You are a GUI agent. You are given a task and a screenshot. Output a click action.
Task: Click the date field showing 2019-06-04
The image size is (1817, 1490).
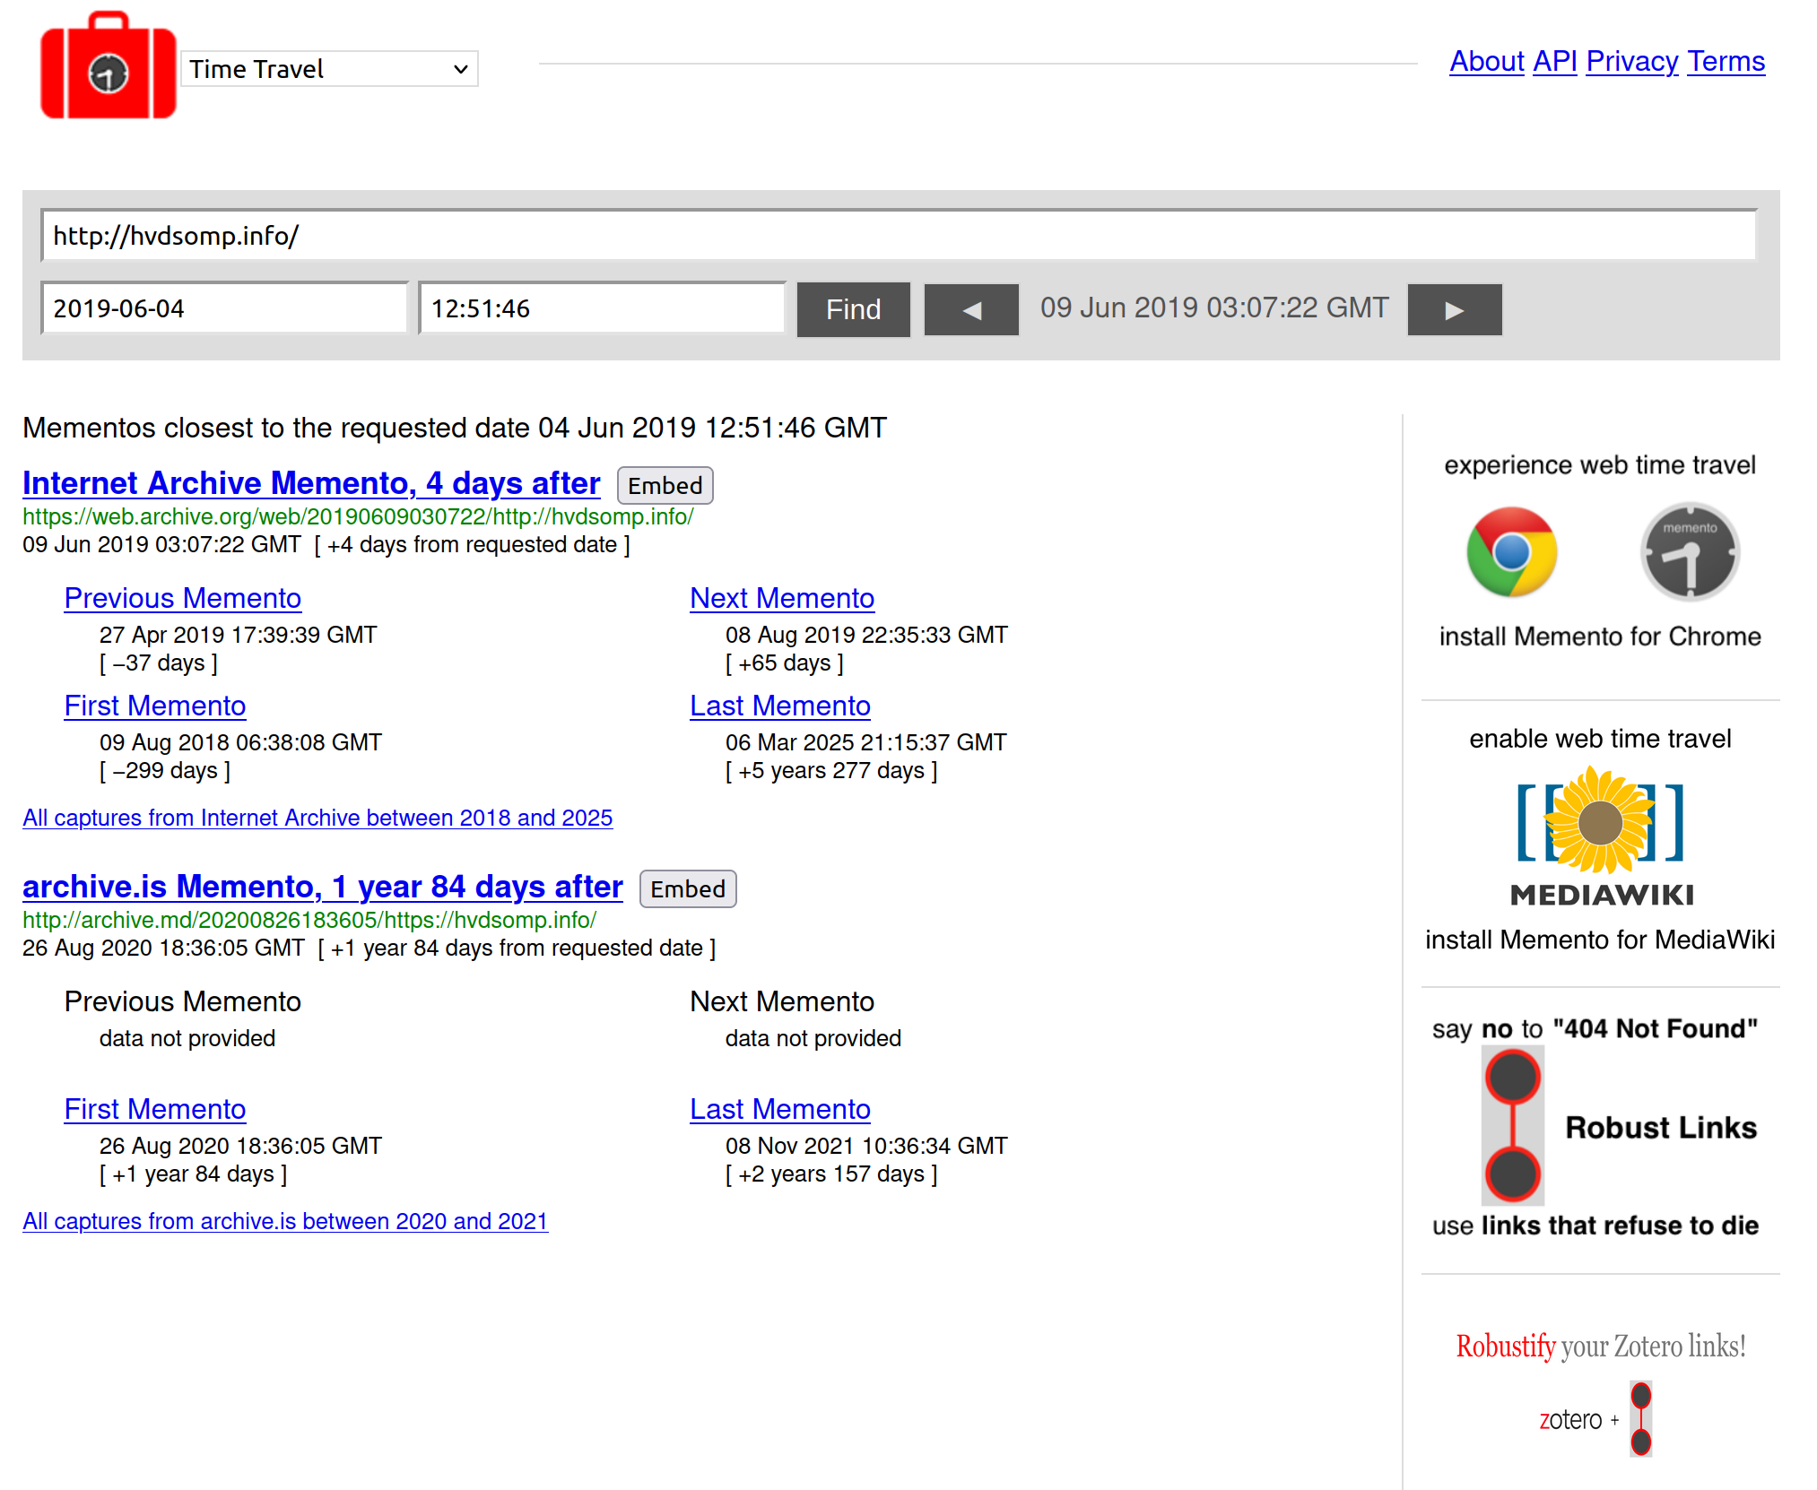[224, 308]
